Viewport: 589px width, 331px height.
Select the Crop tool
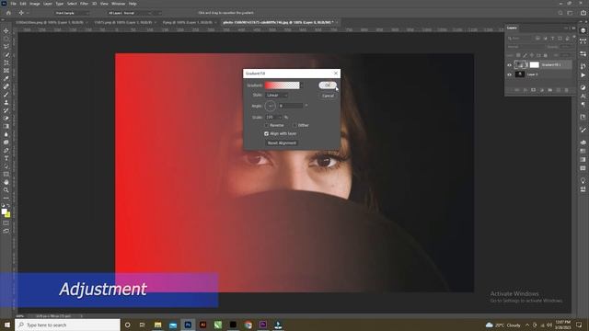[x=6, y=63]
